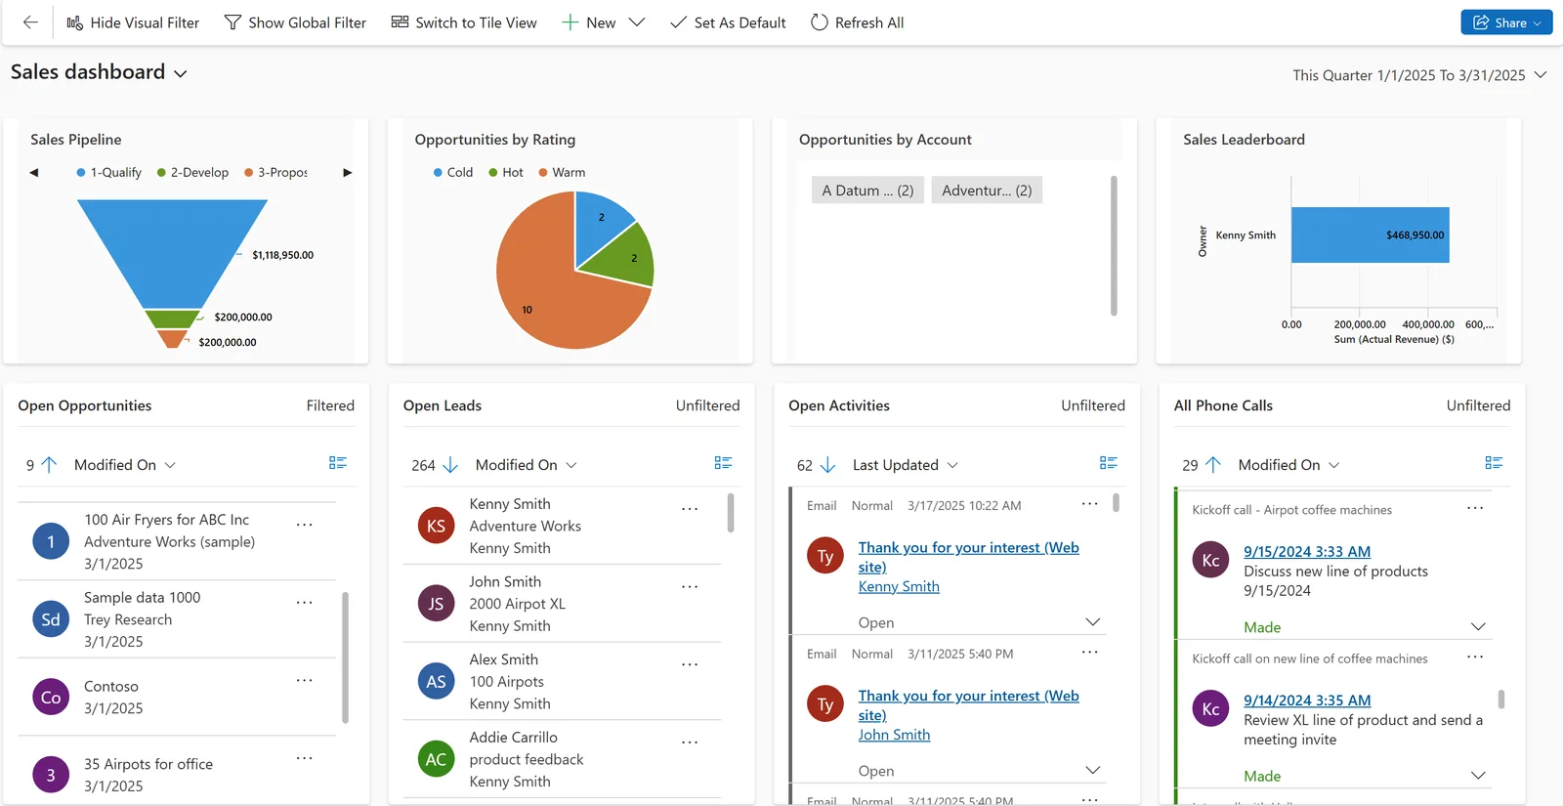Open more options for Airpot coffee machines call
This screenshot has height=806, width=1563.
(x=1475, y=508)
